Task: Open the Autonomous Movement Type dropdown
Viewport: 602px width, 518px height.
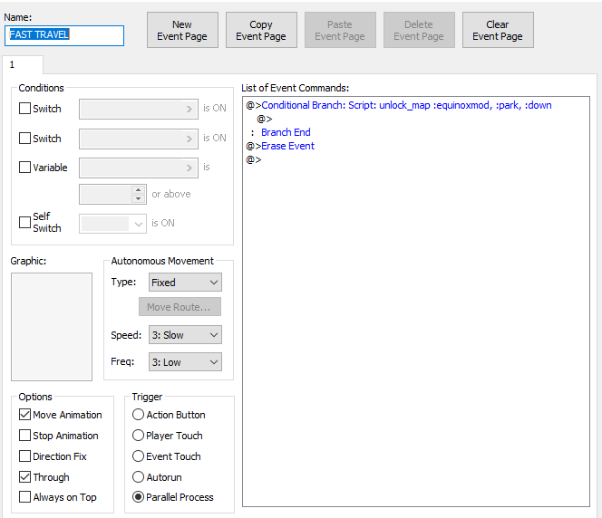Action: coord(185,283)
